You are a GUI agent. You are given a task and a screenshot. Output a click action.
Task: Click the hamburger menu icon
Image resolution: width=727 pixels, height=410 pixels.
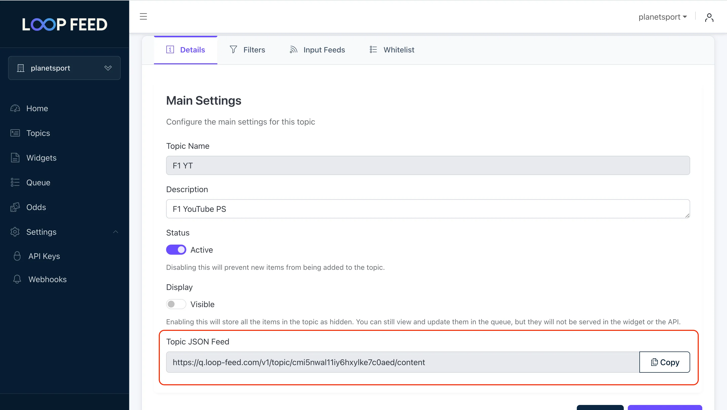click(143, 16)
